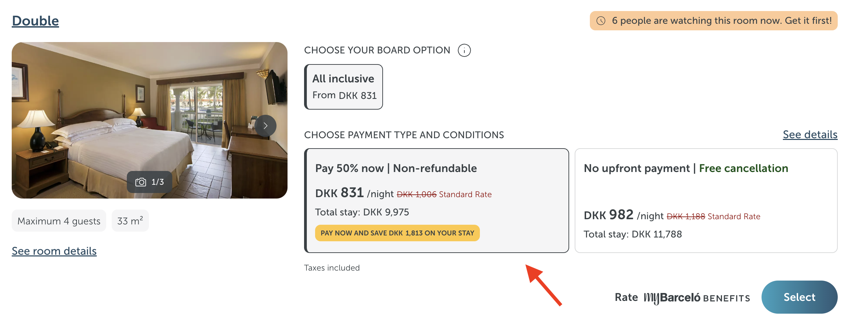Open the Double room title link
This screenshot has width=846, height=324.
point(36,21)
